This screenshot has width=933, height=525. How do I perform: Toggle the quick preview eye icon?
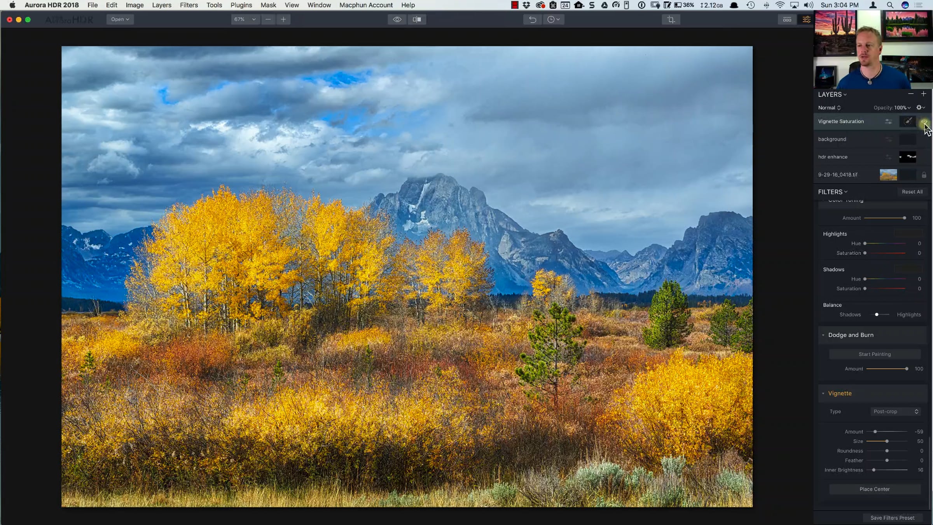(397, 19)
